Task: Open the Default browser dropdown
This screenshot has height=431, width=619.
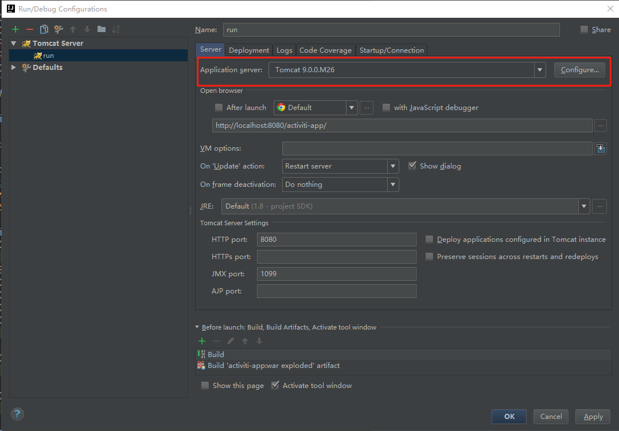Action: tap(351, 108)
